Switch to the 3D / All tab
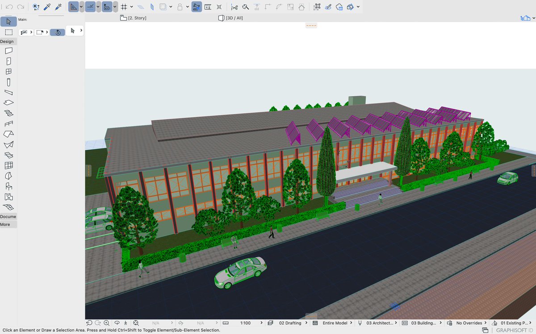 [x=231, y=18]
